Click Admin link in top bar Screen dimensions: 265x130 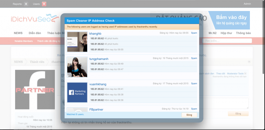pos(247,4)
